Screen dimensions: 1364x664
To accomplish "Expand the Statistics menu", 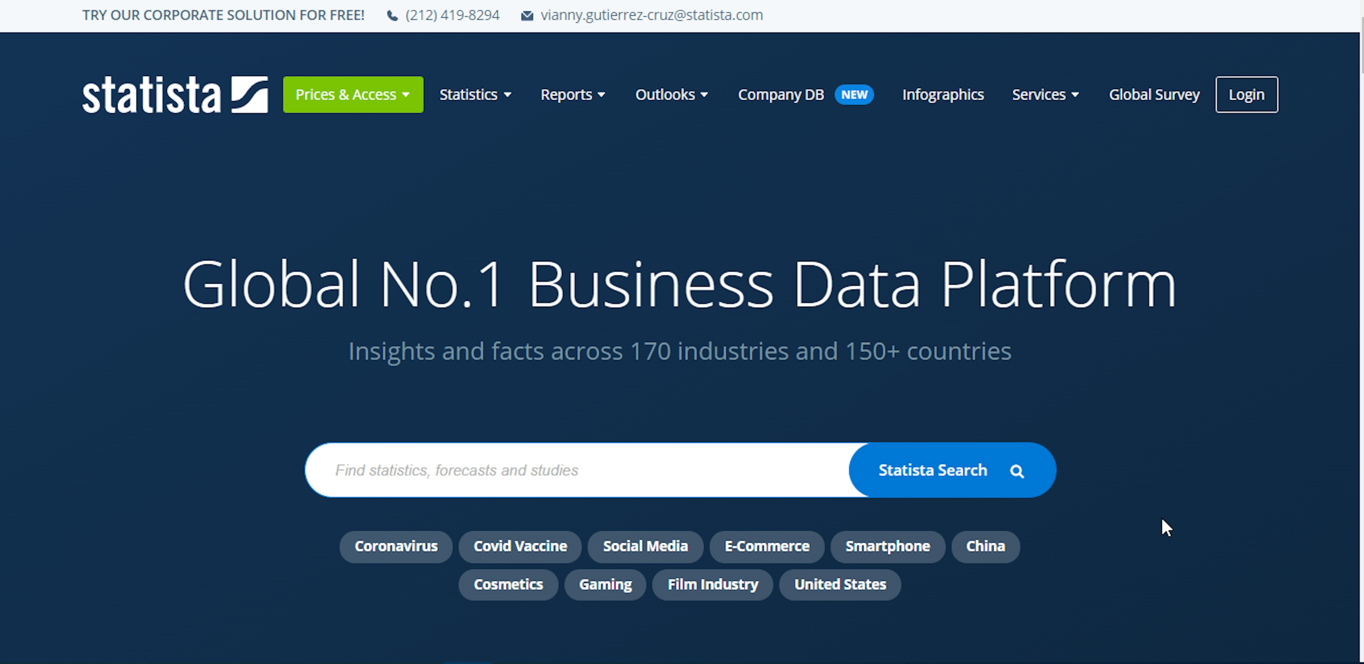I will click(476, 95).
